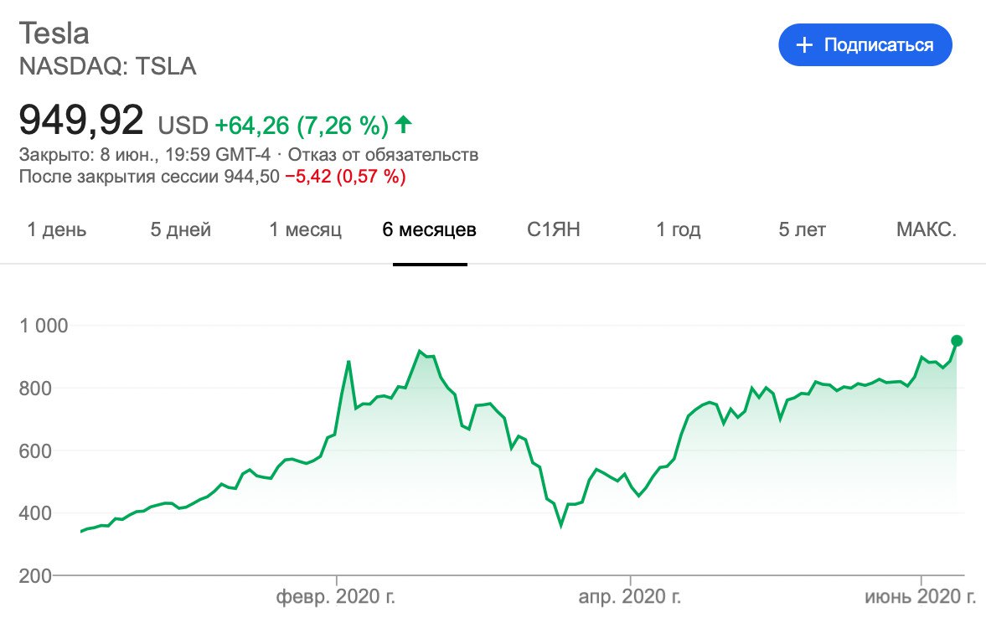The image size is (986, 623).
Task: Select the 6 месяцев tab
Action: tap(430, 229)
